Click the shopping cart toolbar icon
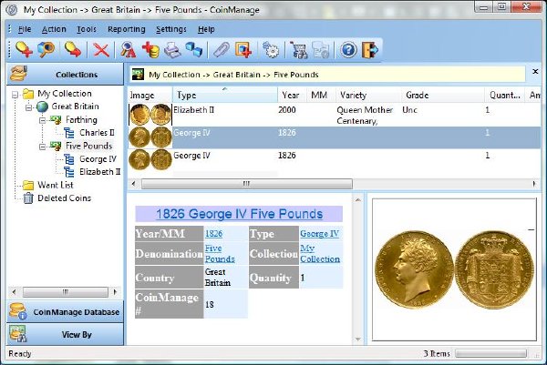Image resolution: width=547 pixels, height=365 pixels. pos(299,49)
